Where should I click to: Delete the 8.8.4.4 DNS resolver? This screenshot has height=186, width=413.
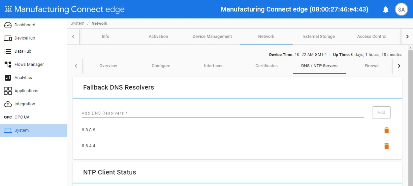pos(387,146)
